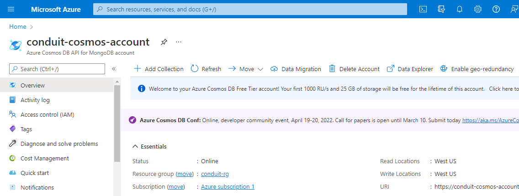Click the Enable geo-redundancy globe icon
519x196 pixels.
click(x=444, y=69)
